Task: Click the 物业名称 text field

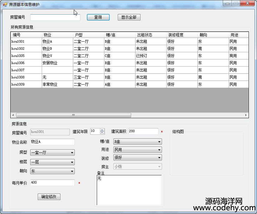Action: click(x=52, y=142)
